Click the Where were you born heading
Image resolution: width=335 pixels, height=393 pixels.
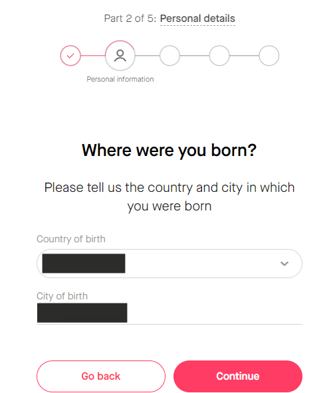coord(169,151)
